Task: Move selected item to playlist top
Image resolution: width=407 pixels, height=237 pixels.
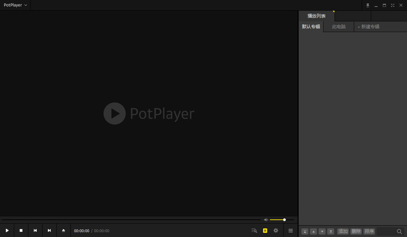Action: pos(305,231)
